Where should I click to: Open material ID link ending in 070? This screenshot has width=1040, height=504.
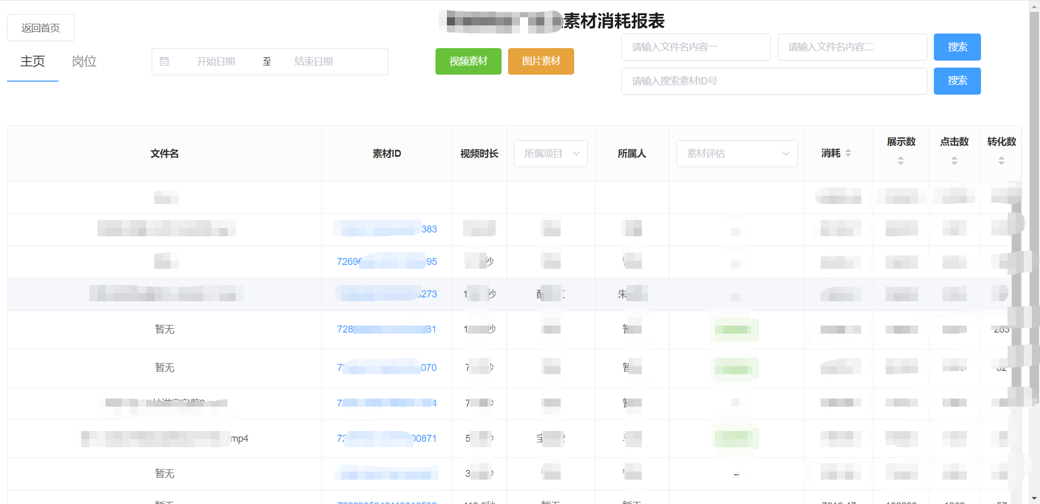click(387, 368)
